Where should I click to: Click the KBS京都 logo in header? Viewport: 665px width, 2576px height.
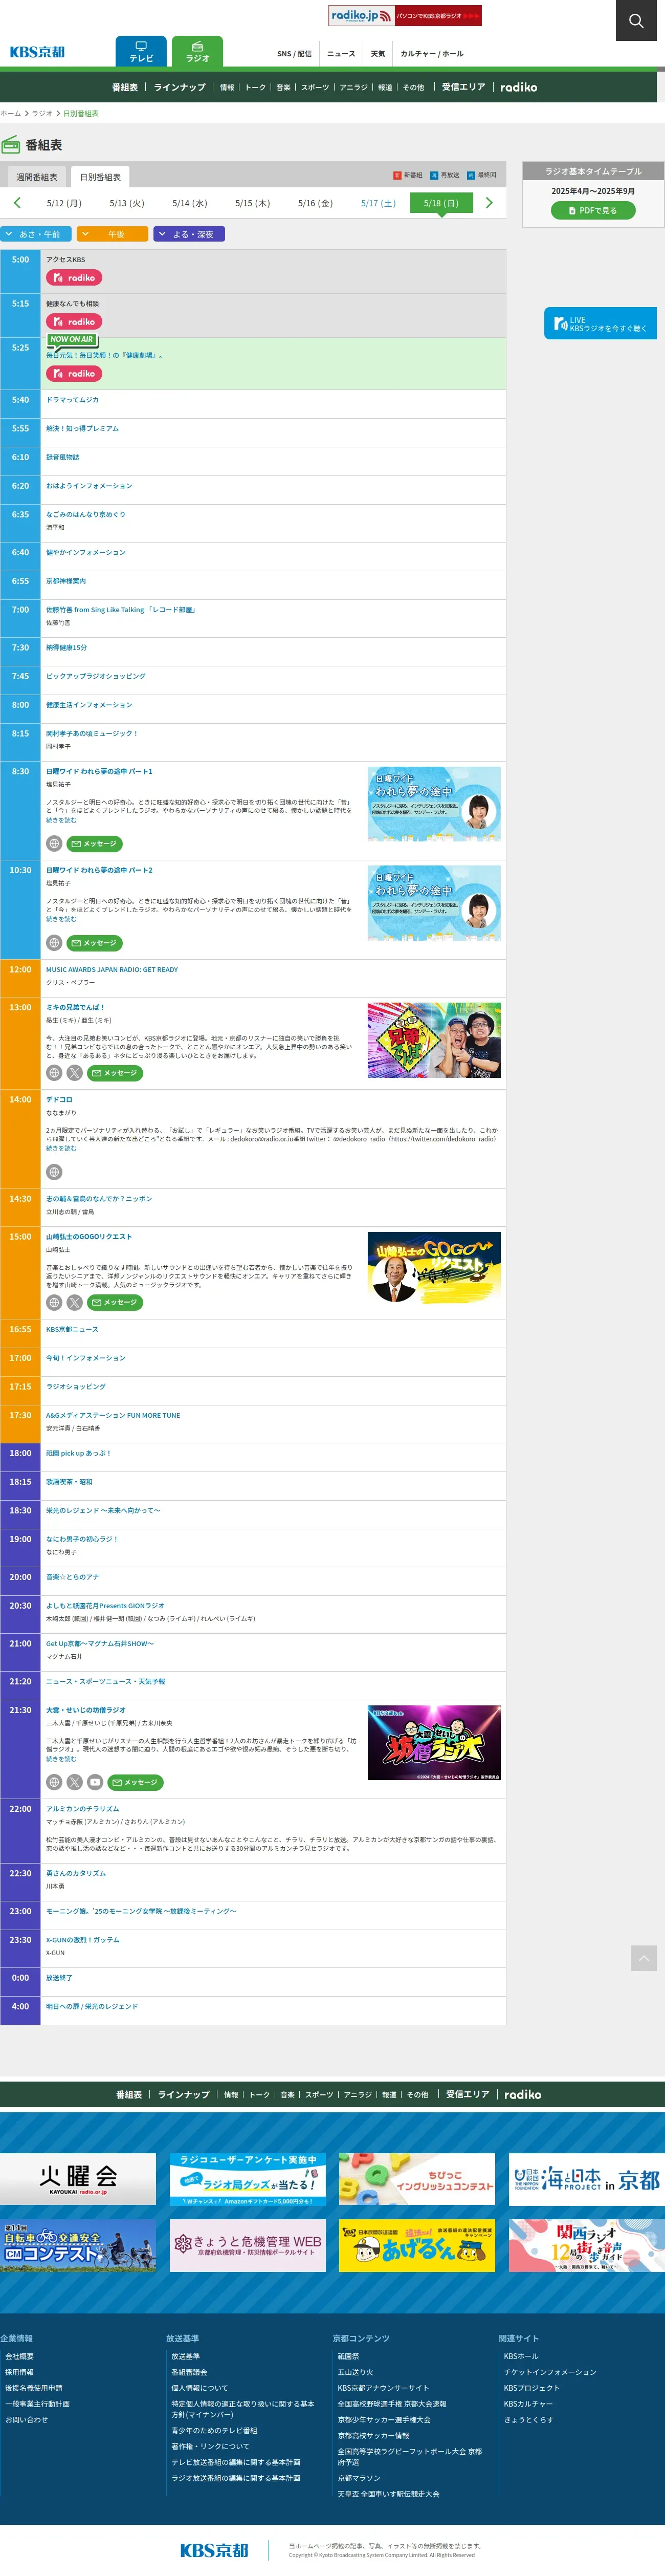click(37, 52)
